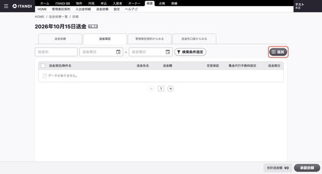This screenshot has width=322, height=174.
Task: Click the 送金先名 column header
Action: 143,66
